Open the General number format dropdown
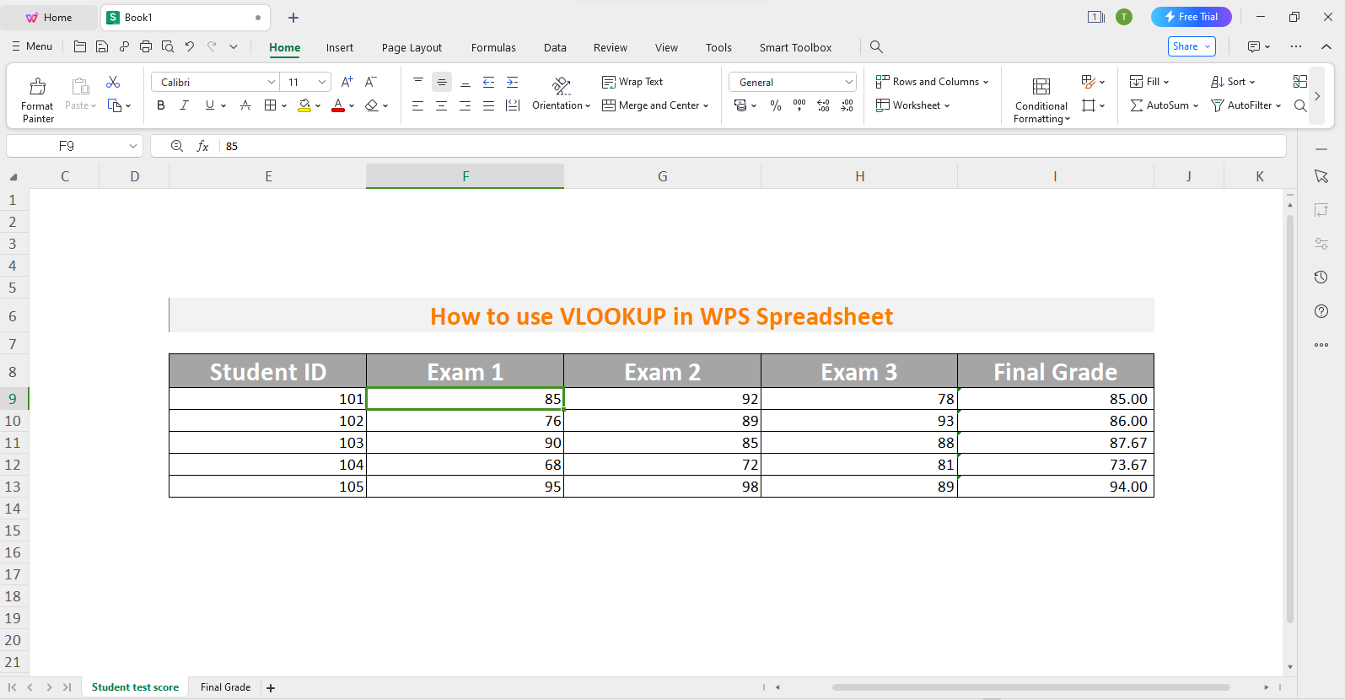This screenshot has height=700, width=1345. click(848, 82)
